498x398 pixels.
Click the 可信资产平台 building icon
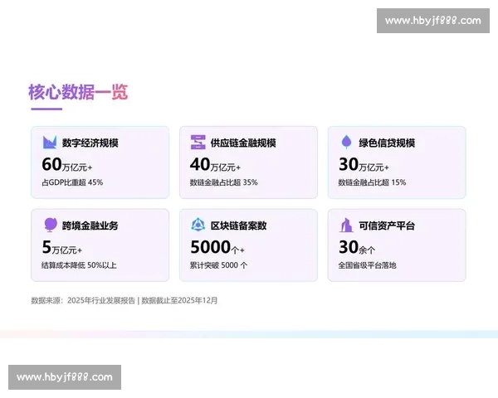[346, 225]
